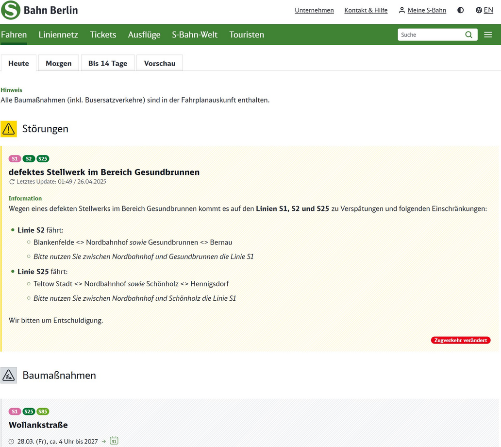Click S1 badge in Gesundbrunnen disruption

[15, 158]
